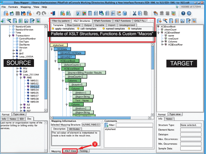Open the Testing tab

(x=83, y=151)
